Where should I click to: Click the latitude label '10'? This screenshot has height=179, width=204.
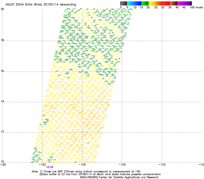(x=2, y=161)
